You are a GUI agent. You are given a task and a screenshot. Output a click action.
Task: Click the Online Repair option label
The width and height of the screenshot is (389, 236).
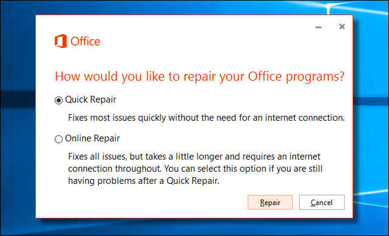coord(92,138)
